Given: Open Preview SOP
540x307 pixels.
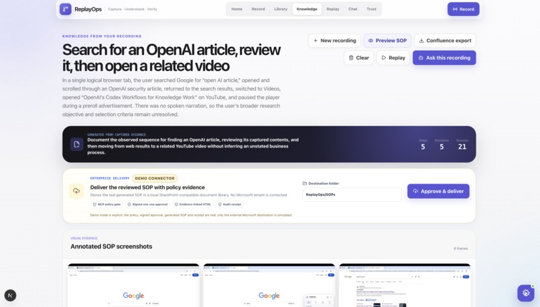Looking at the screenshot, I should tap(387, 41).
